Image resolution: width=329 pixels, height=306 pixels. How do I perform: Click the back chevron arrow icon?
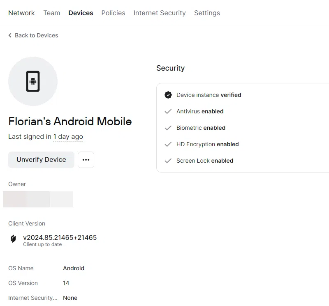(10, 36)
